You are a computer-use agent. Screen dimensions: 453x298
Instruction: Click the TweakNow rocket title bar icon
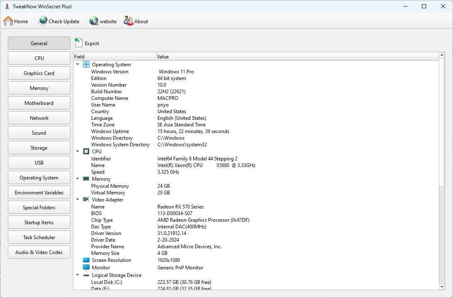coord(7,6)
